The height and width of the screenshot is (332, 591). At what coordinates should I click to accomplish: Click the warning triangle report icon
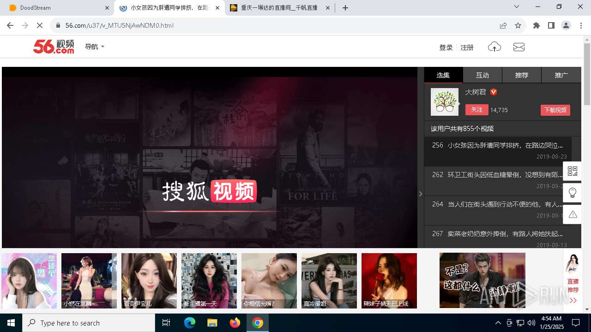(573, 214)
